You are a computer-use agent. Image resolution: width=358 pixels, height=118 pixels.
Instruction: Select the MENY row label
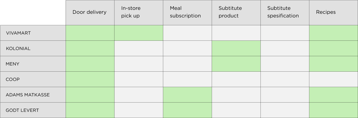[13, 64]
